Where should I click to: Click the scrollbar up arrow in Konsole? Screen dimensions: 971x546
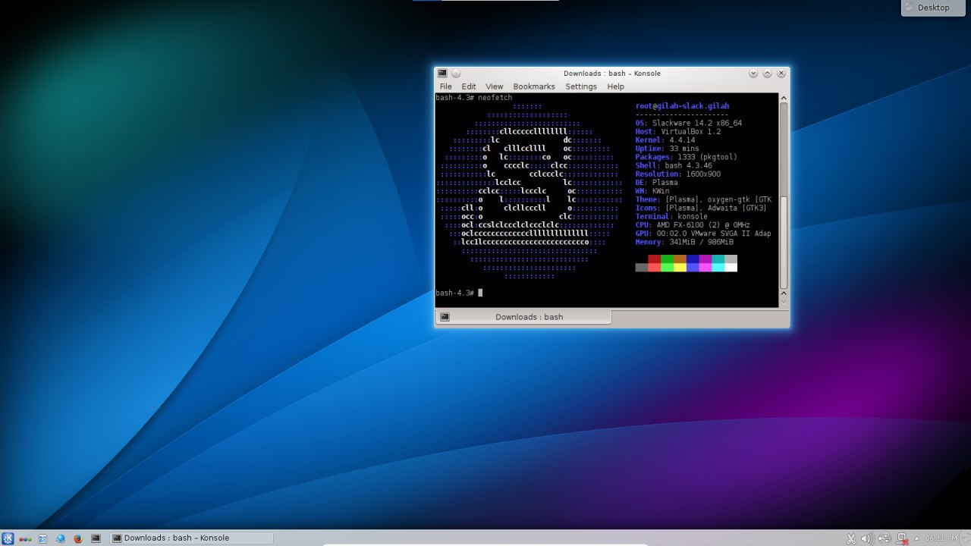click(x=784, y=99)
